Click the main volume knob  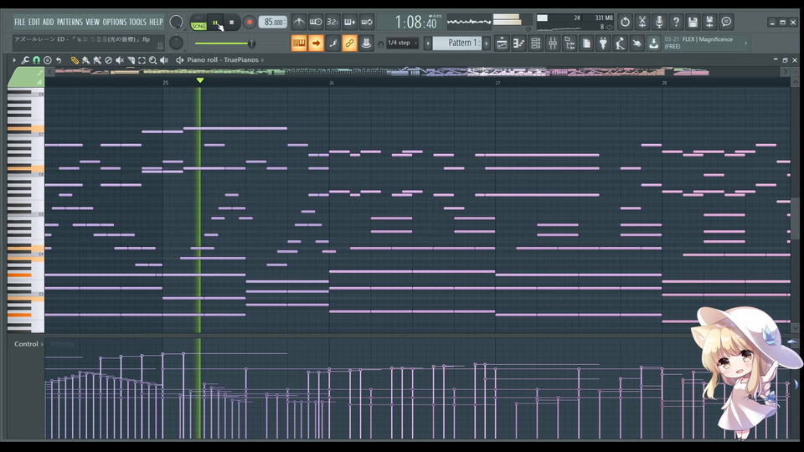176,22
